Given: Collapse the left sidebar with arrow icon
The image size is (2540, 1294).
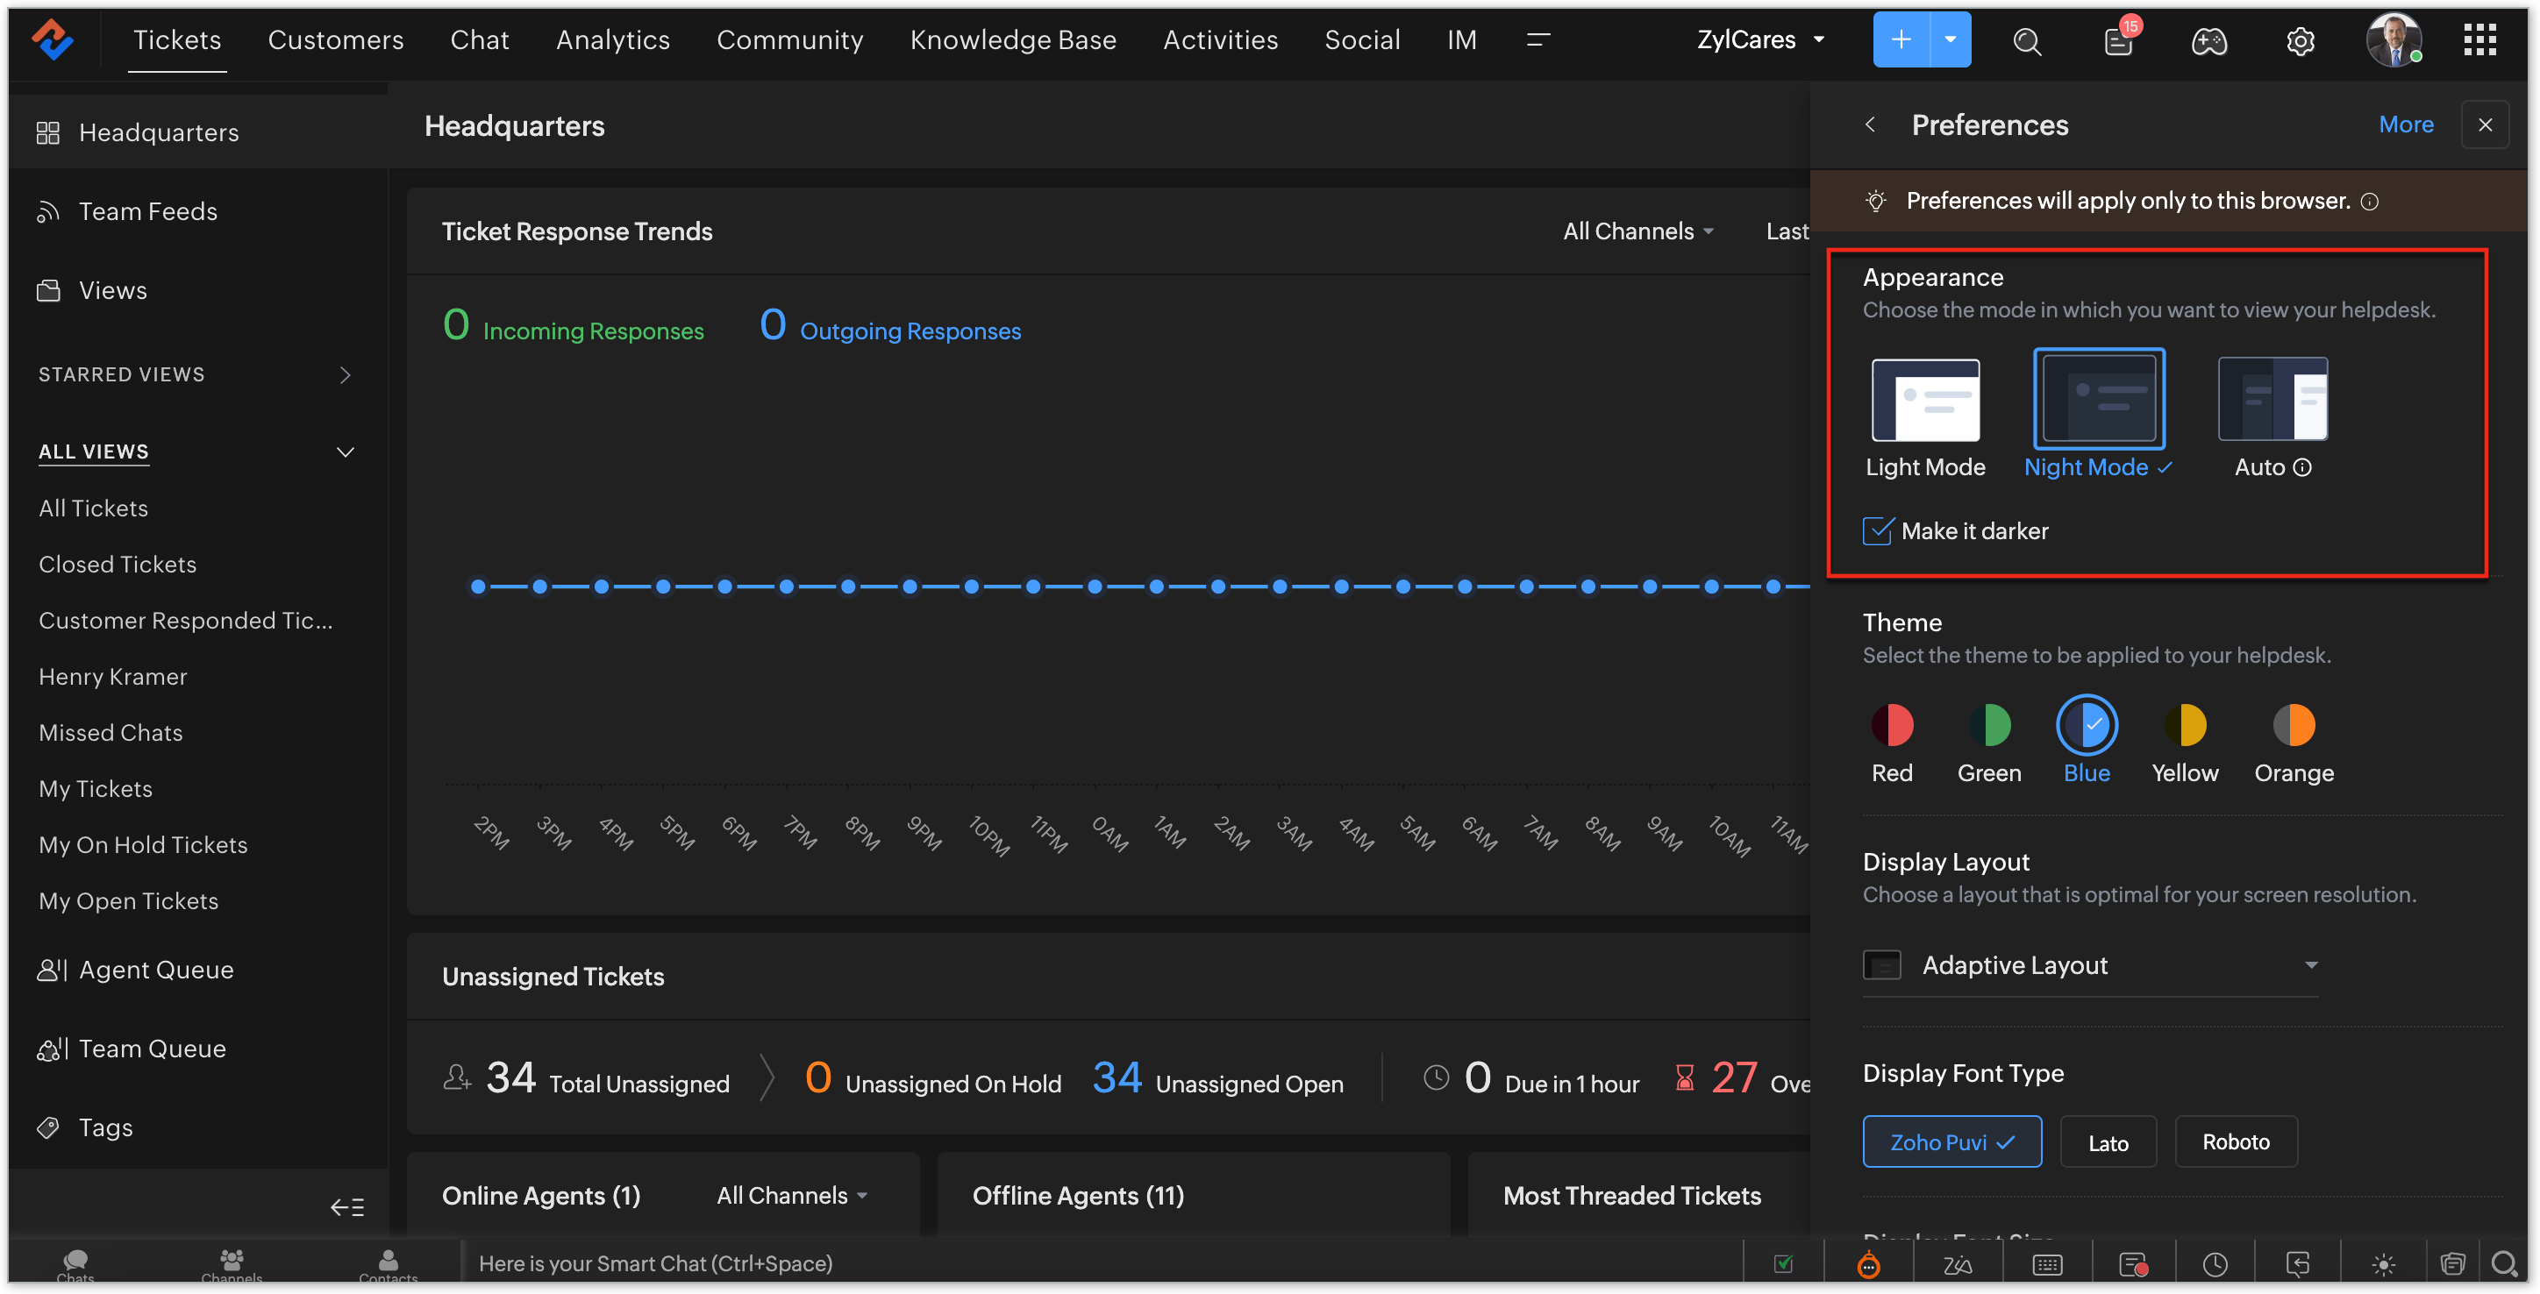Looking at the screenshot, I should tap(347, 1206).
